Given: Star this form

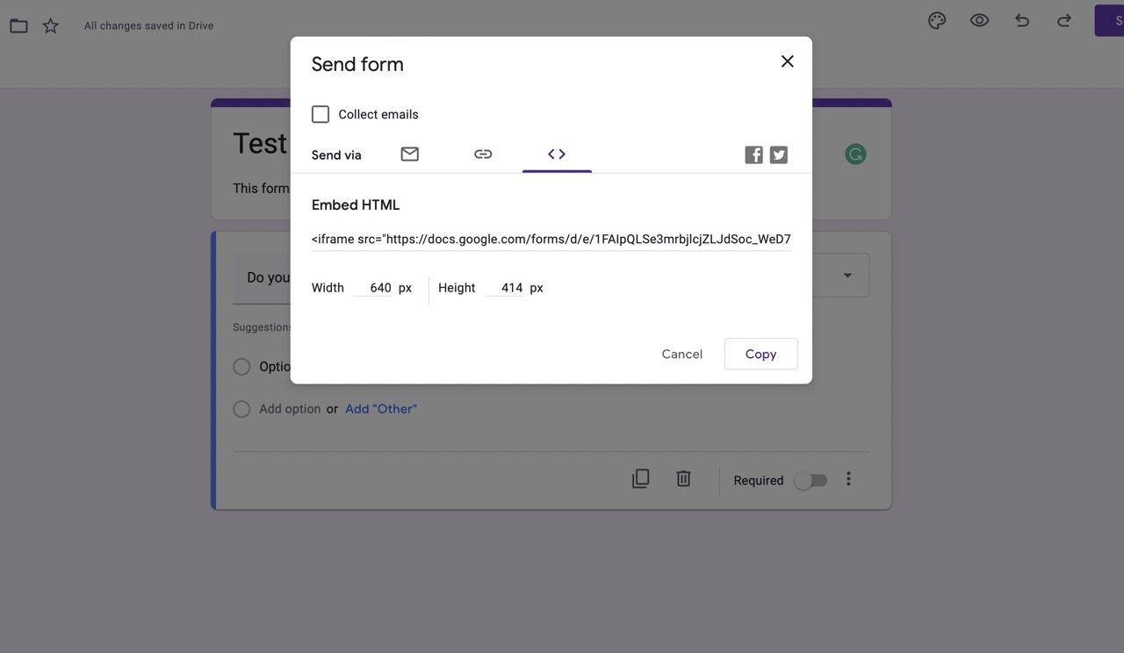Looking at the screenshot, I should click(x=50, y=25).
